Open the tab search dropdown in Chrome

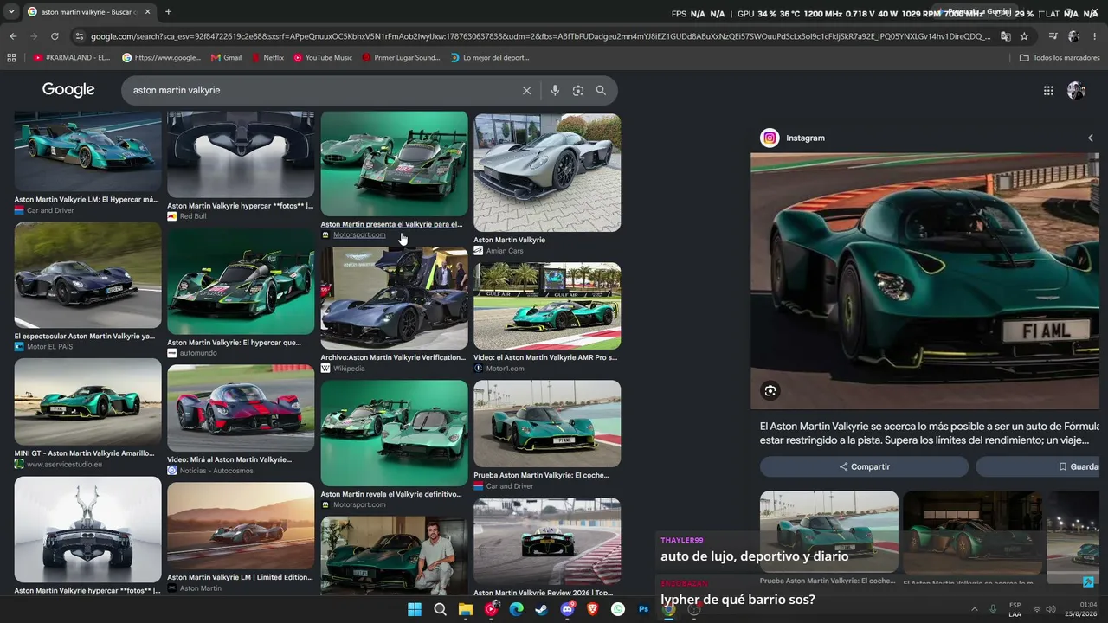coord(11,12)
